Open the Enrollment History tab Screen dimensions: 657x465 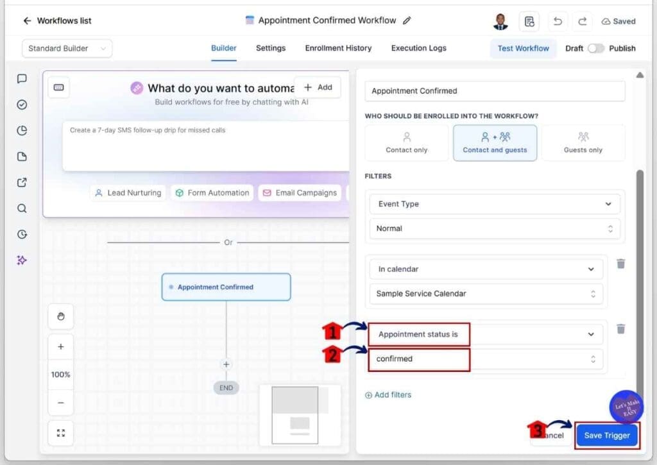click(338, 48)
